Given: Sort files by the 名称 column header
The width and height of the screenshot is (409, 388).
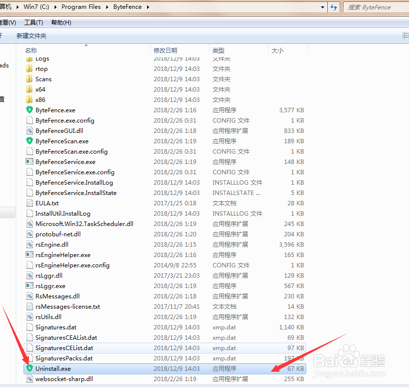Looking at the screenshot, I should click(x=31, y=50).
